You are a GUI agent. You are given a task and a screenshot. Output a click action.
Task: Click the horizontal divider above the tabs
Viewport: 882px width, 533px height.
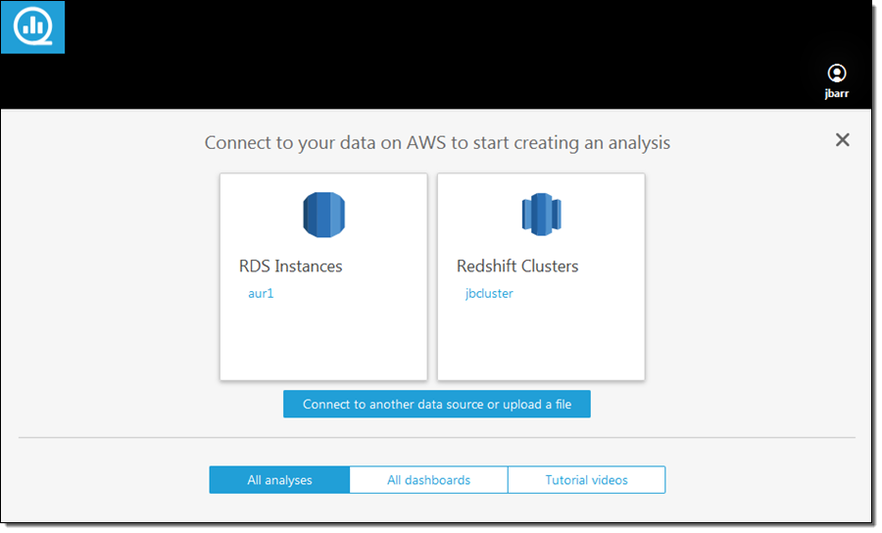pyautogui.click(x=437, y=437)
